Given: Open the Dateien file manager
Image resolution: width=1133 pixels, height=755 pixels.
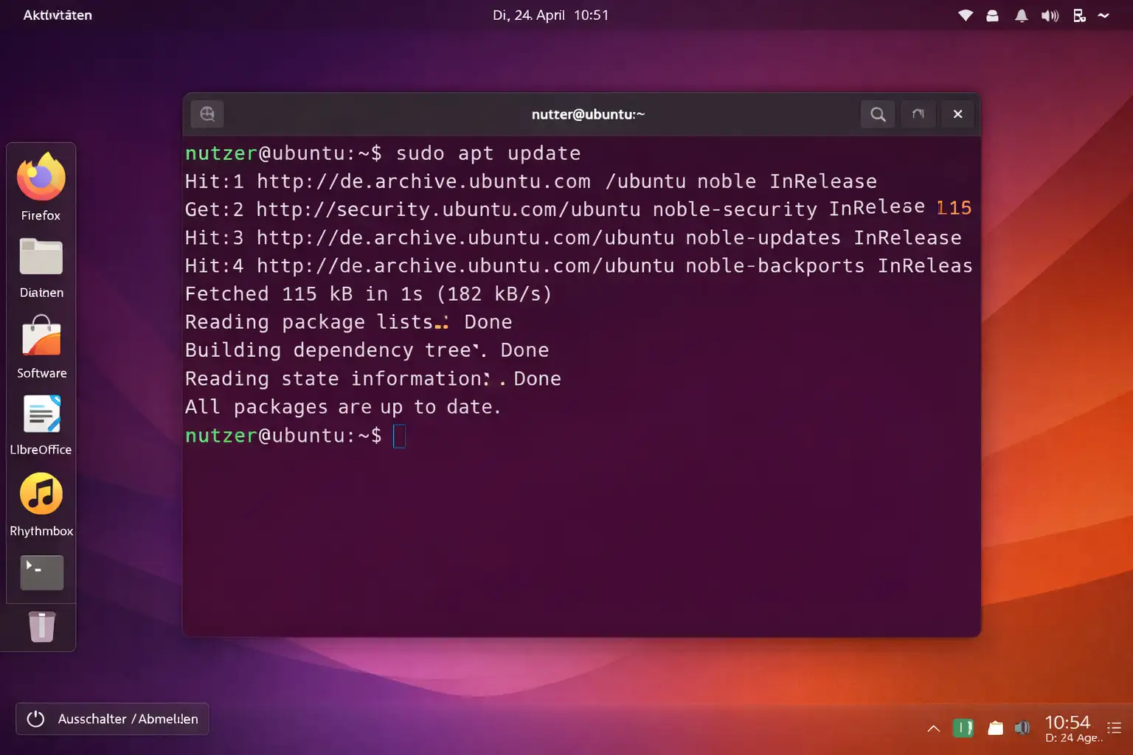Looking at the screenshot, I should [41, 254].
